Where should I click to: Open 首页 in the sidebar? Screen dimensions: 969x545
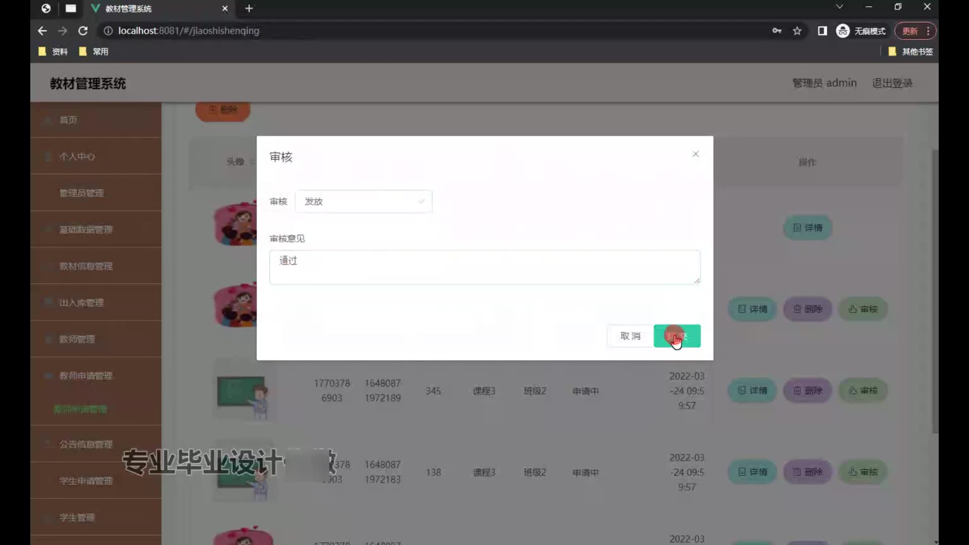96,120
